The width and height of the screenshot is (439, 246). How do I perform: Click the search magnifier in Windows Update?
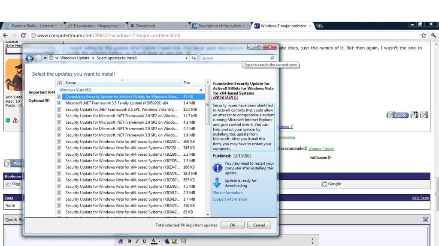(x=272, y=58)
